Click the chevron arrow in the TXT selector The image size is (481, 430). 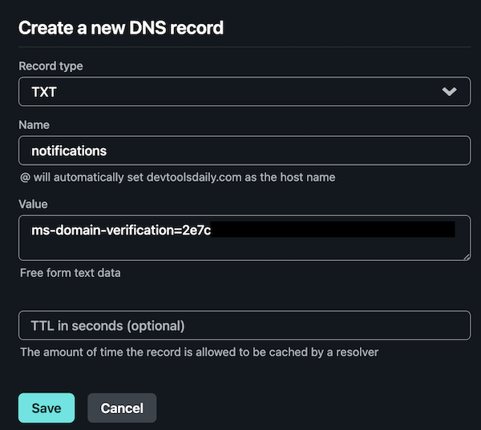(x=450, y=91)
